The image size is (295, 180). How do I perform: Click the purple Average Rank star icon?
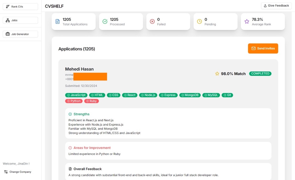pos(247,21)
